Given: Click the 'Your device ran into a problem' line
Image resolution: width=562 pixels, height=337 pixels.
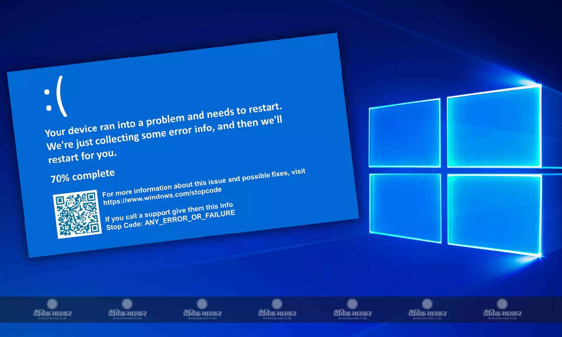Looking at the screenshot, I should coord(163,119).
